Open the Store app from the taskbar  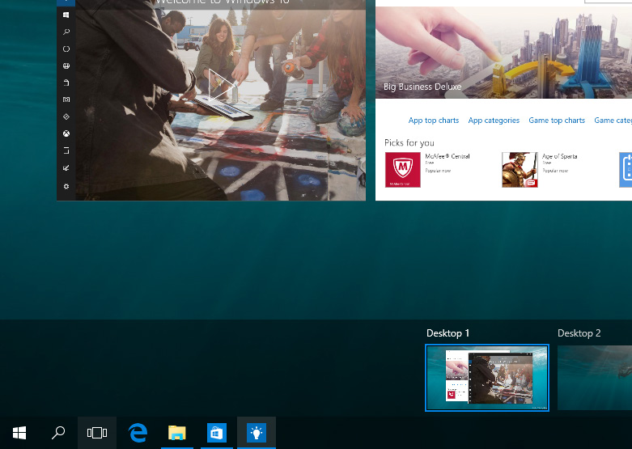point(216,433)
